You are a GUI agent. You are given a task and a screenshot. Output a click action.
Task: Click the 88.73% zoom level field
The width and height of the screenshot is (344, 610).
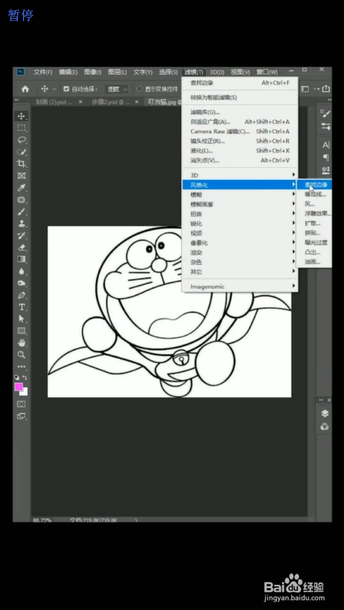pyautogui.click(x=42, y=520)
